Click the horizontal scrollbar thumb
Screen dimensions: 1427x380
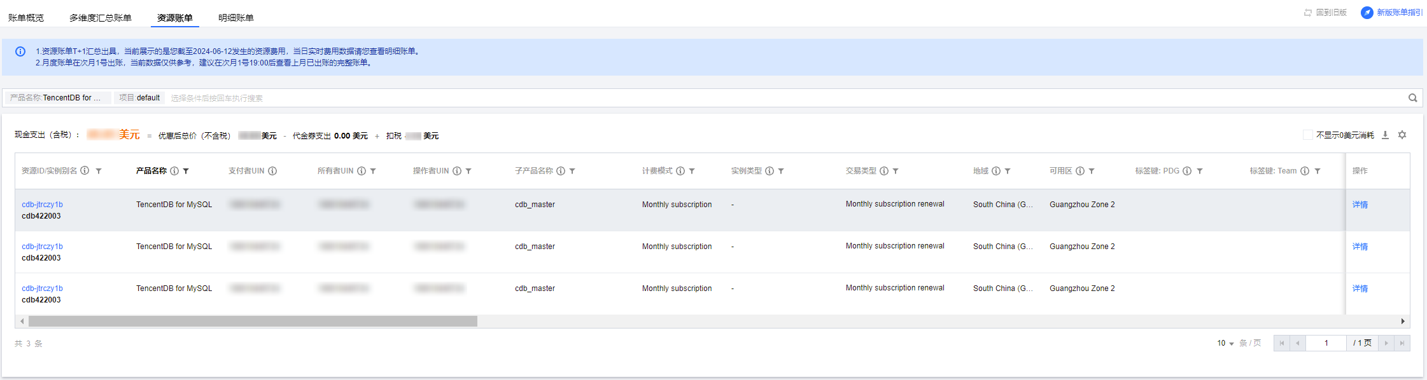(253, 322)
